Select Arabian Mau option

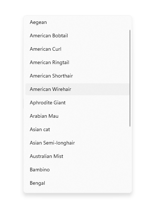[x=77, y=116]
